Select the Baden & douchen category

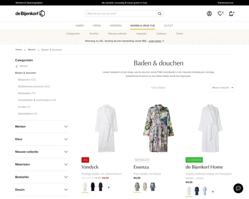25,73
